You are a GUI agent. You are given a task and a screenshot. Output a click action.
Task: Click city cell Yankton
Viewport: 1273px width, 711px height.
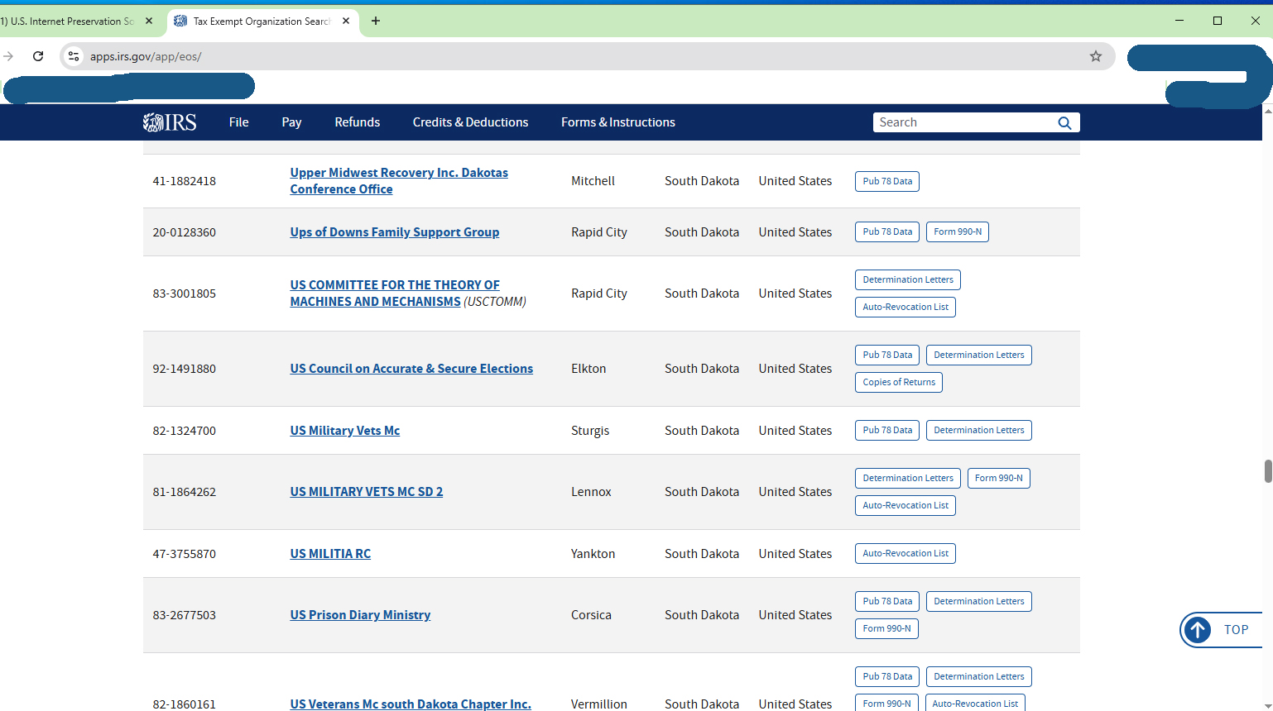click(593, 554)
